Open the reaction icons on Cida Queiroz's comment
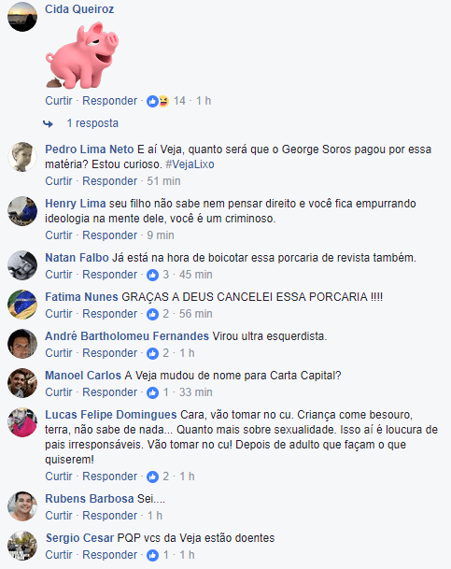This screenshot has width=451, height=569. tap(158, 101)
